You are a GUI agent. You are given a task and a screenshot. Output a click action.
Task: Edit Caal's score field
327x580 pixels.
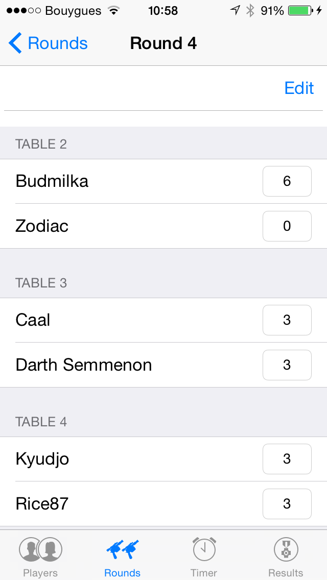[x=287, y=320]
